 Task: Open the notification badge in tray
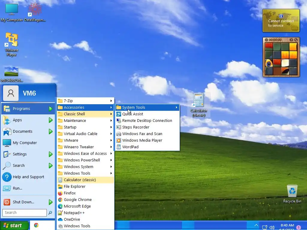(299, 228)
